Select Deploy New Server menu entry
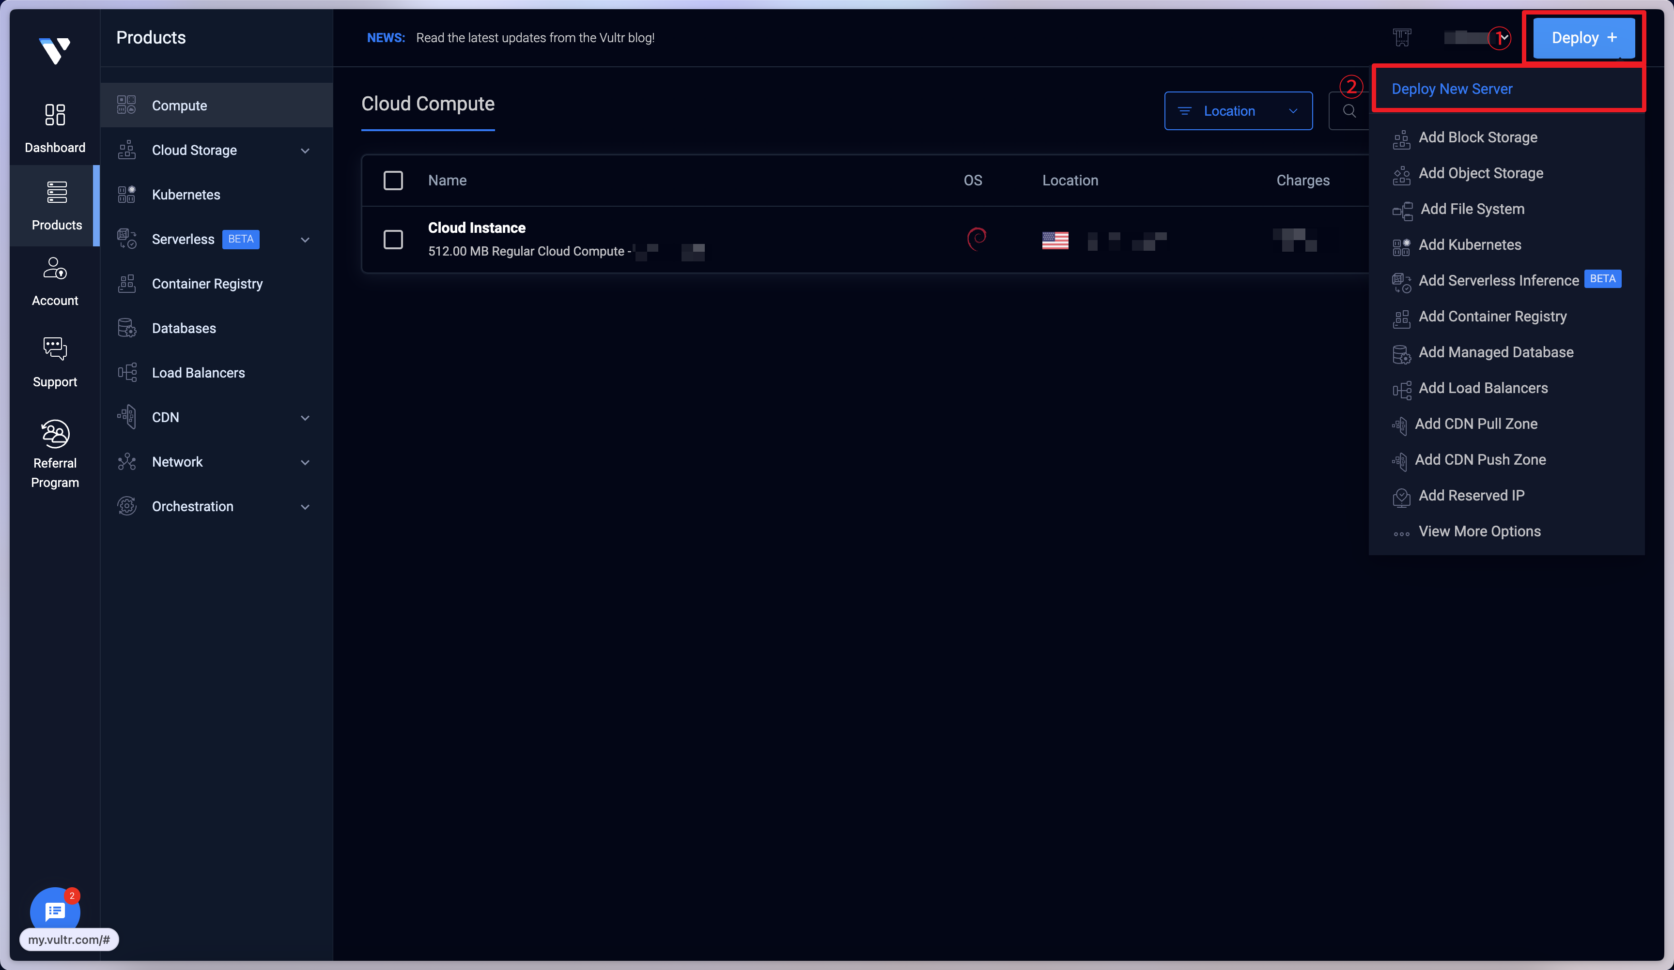The width and height of the screenshot is (1674, 970). (1452, 89)
